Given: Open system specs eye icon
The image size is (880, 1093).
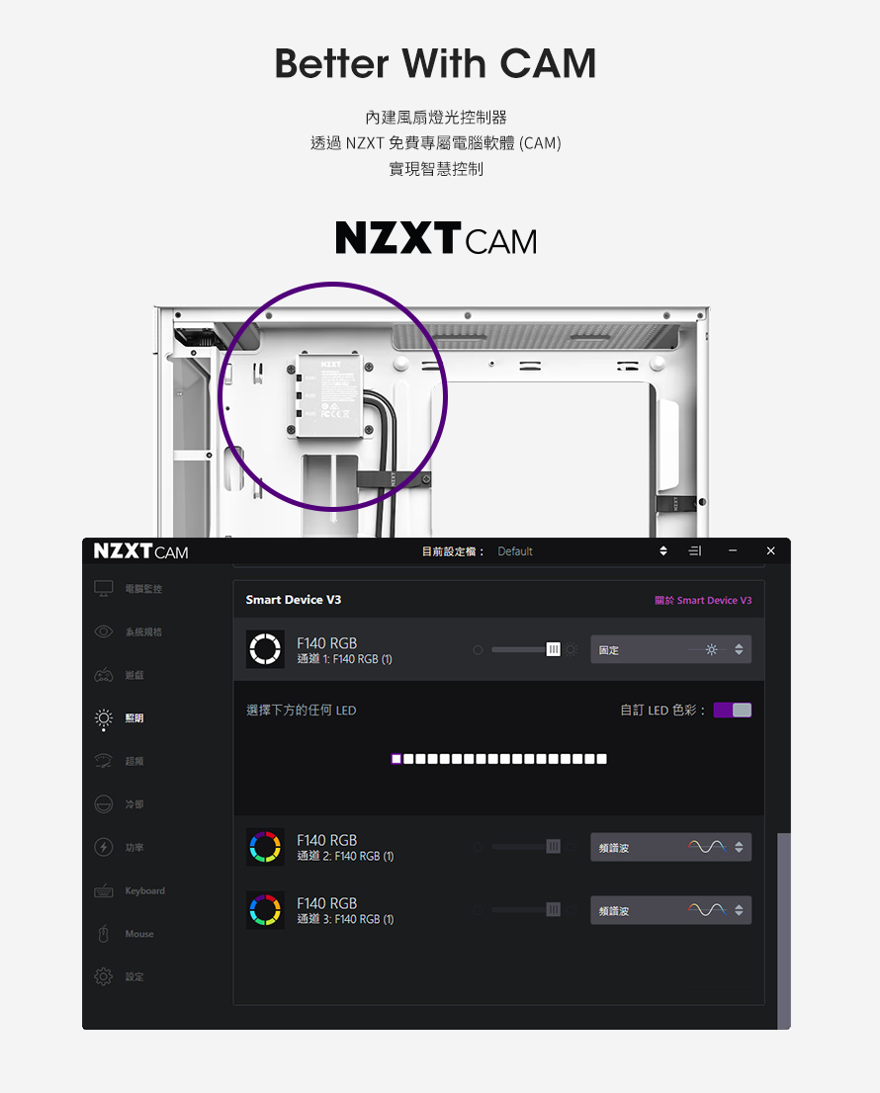Looking at the screenshot, I should click(103, 631).
